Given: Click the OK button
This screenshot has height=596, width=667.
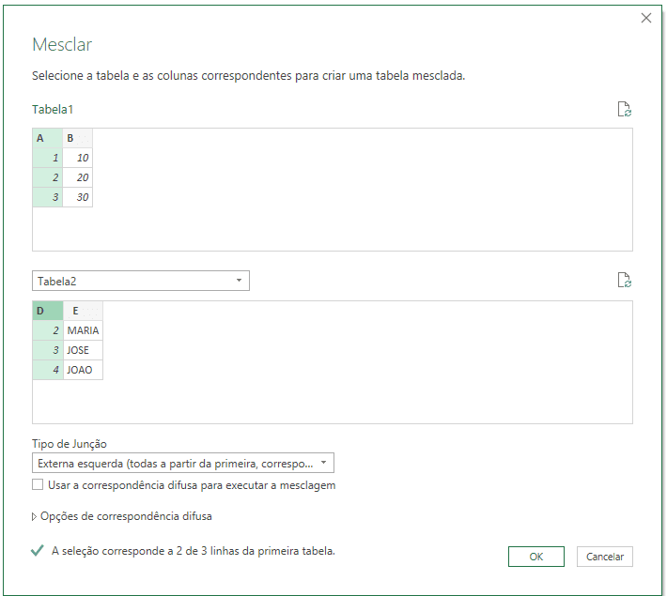Looking at the screenshot, I should click(536, 557).
